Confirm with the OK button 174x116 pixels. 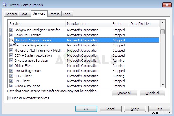[86, 109]
